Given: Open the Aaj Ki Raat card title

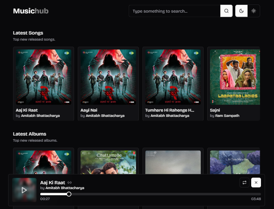Looking at the screenshot, I should (27, 110).
